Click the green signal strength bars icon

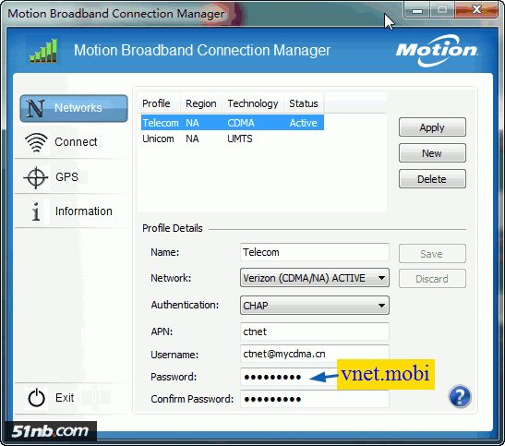coord(43,51)
